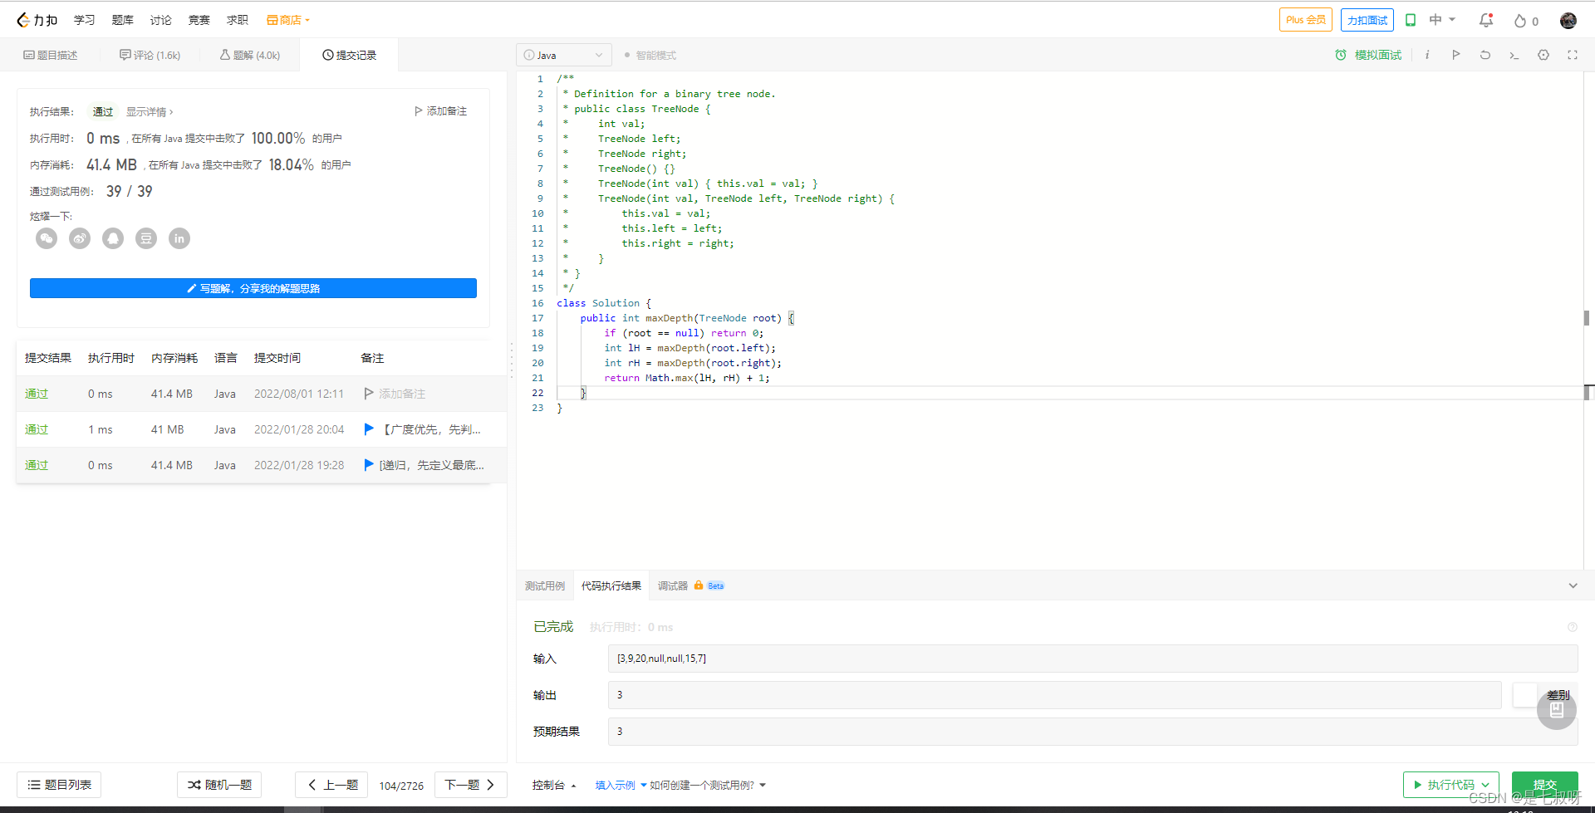
Task: Switch to 题解 (4.0k) tab
Action: (x=249, y=55)
